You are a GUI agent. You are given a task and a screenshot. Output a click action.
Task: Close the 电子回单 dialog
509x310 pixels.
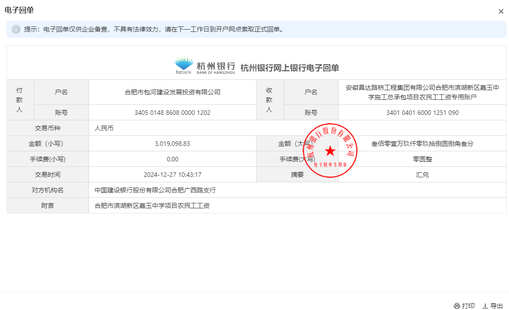tap(501, 11)
